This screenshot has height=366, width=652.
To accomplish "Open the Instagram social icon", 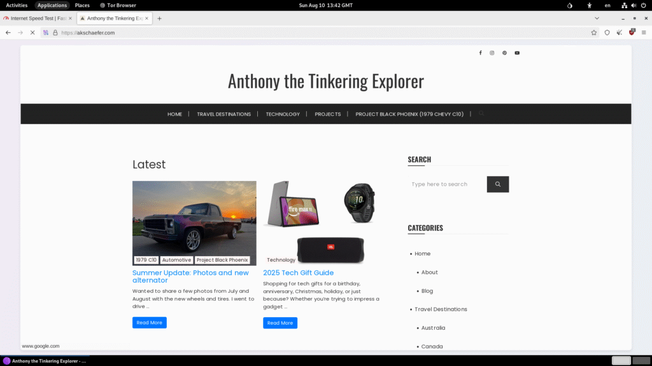I will tap(492, 53).
